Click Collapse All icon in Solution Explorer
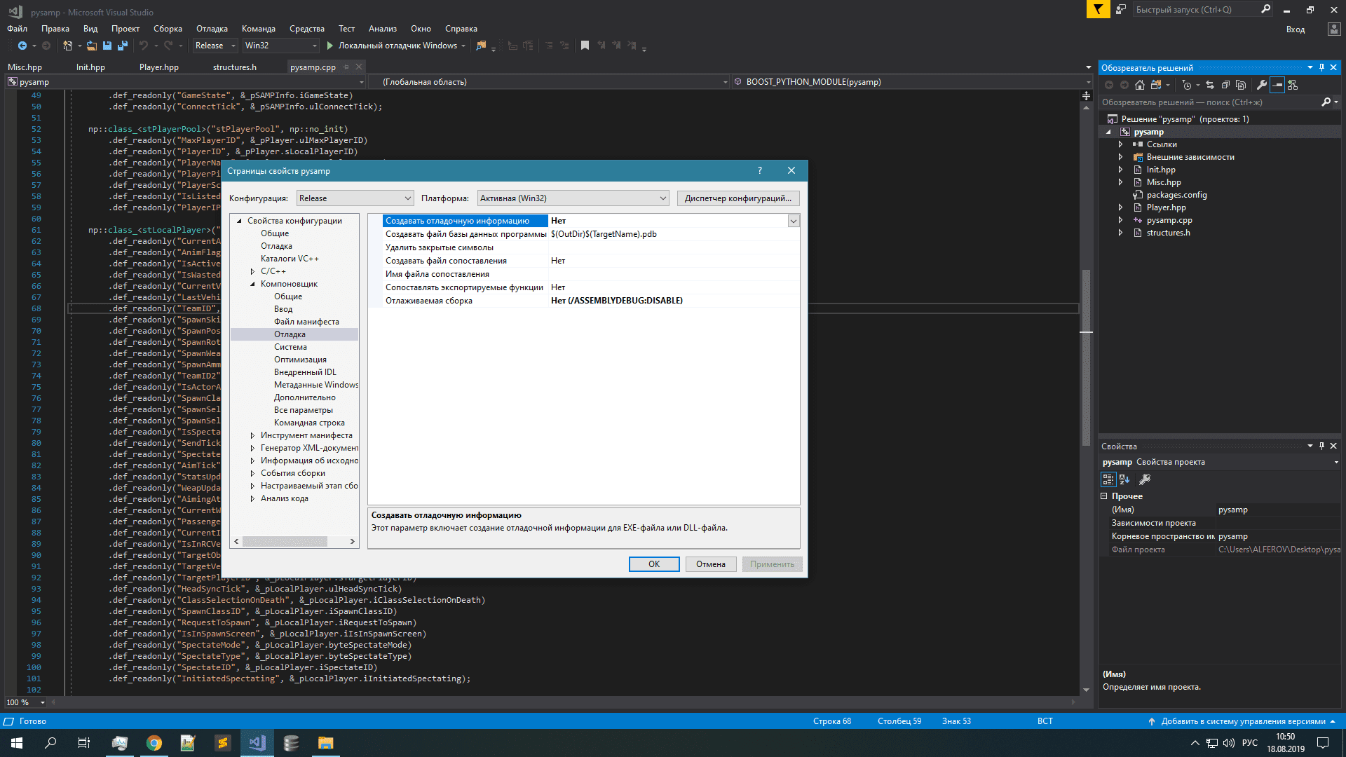The height and width of the screenshot is (757, 1346). coord(1225,85)
